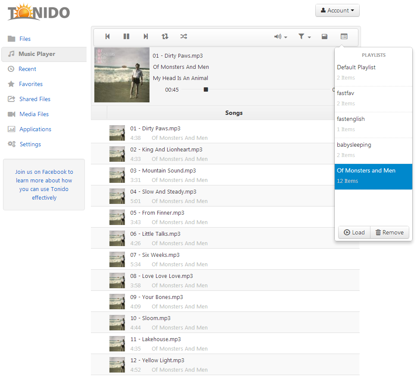
Task: Open Favorites in the sidebar
Action: click(x=31, y=84)
